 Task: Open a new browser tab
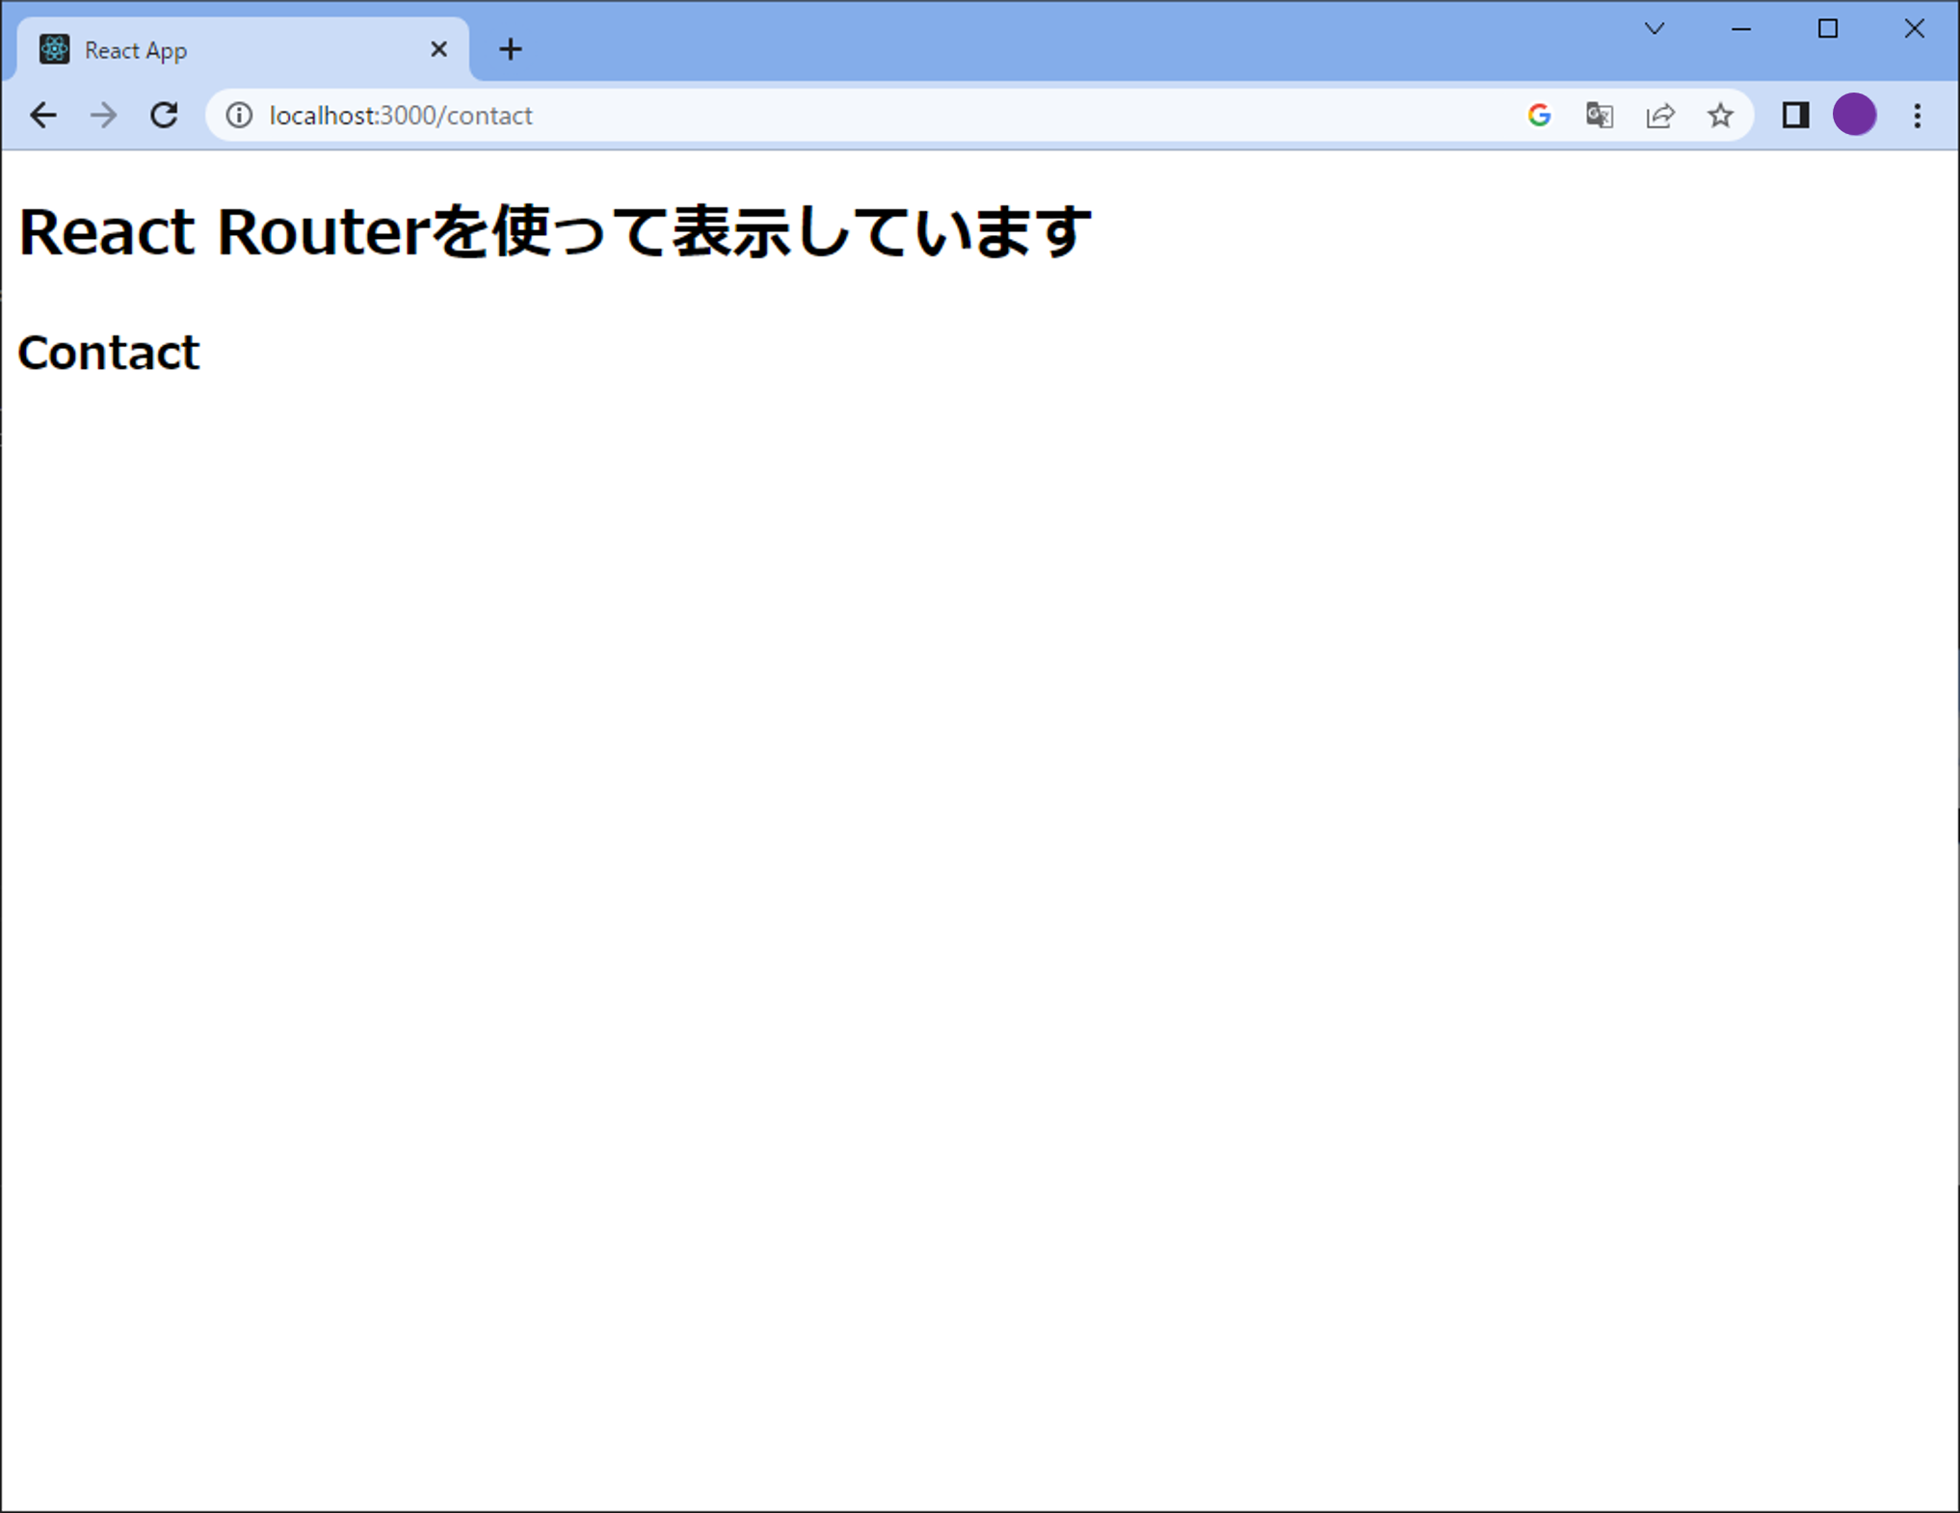click(511, 49)
